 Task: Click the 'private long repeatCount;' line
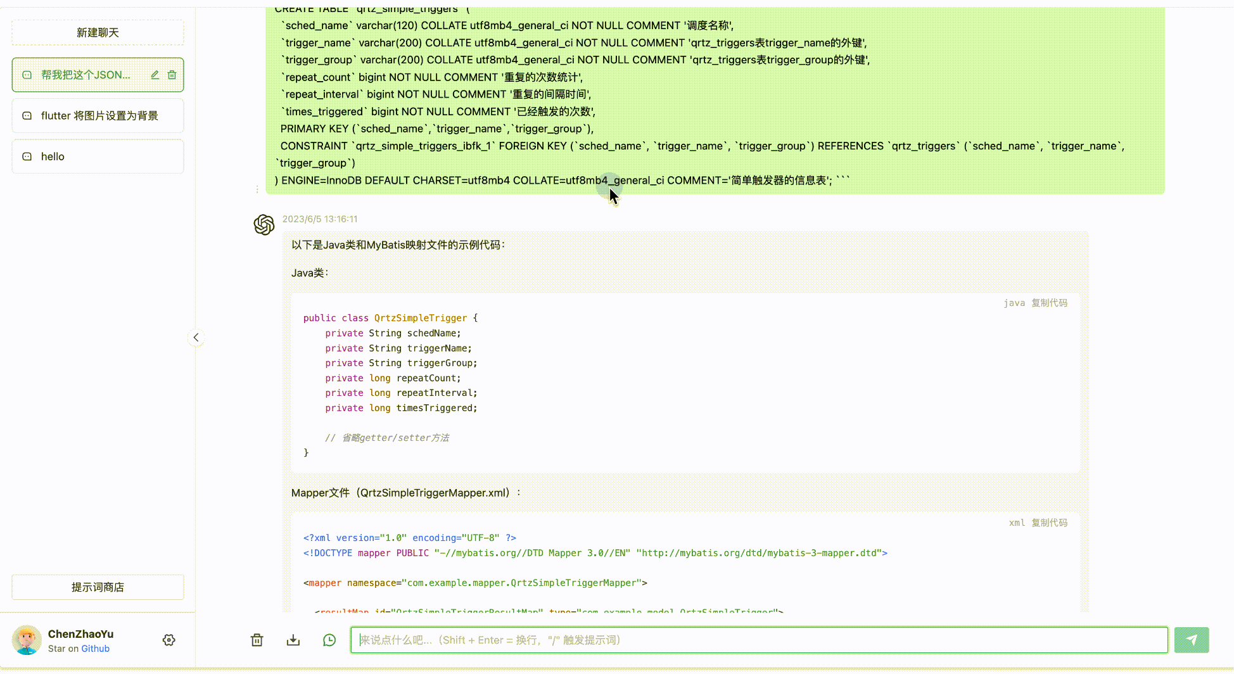[x=393, y=378]
